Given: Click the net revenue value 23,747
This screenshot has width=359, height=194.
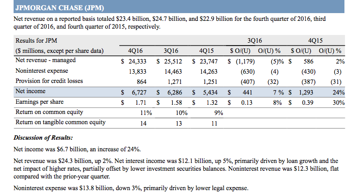Looking at the screenshot, I should click(x=208, y=62).
